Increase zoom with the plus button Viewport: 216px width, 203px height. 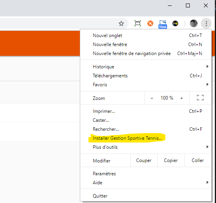182,98
